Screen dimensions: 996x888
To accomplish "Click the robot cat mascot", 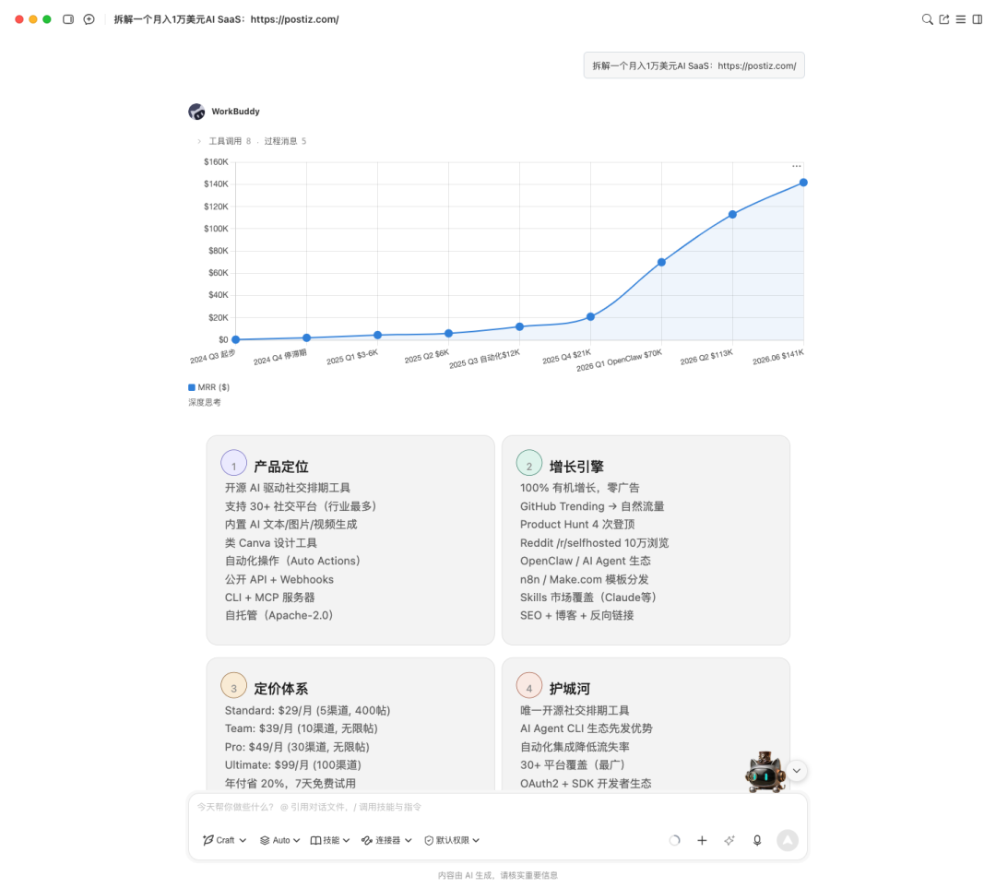I will [x=765, y=772].
